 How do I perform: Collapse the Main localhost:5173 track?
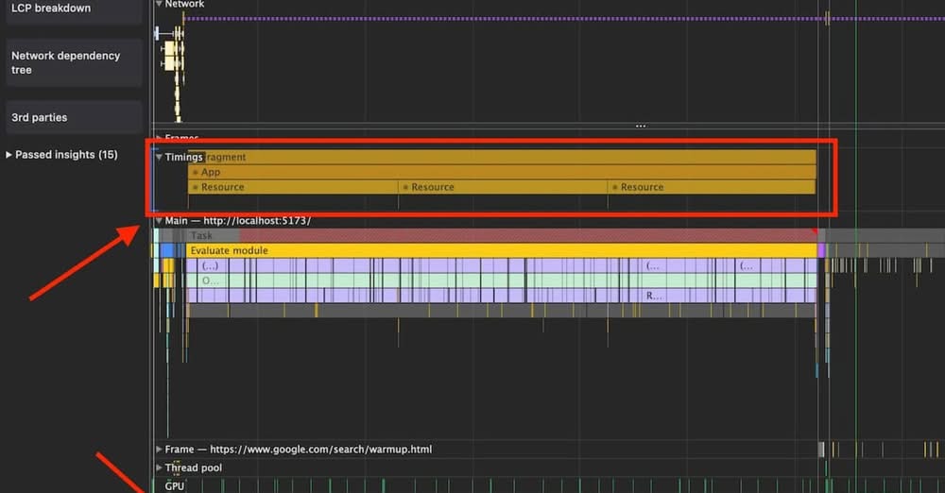click(x=159, y=221)
